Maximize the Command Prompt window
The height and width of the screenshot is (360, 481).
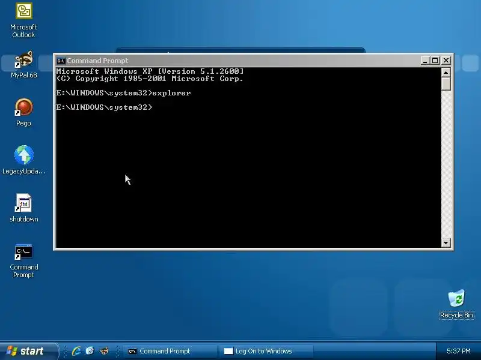click(435, 61)
